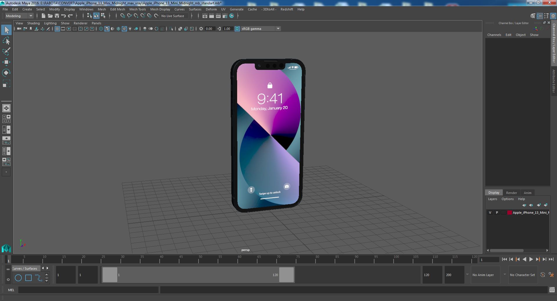Open the Attribute Editor side tab
Screen dimensions: 557x301
[554, 81]
